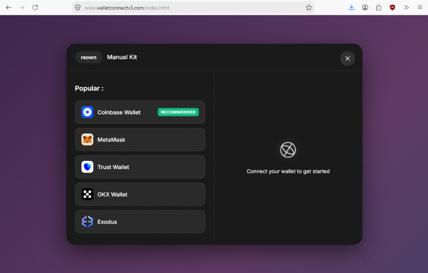Image resolution: width=428 pixels, height=273 pixels.
Task: Click the tracking protection shield in address bar
Action: [x=78, y=7]
